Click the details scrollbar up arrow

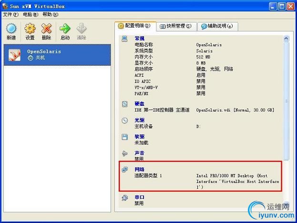pyautogui.click(x=286, y=39)
